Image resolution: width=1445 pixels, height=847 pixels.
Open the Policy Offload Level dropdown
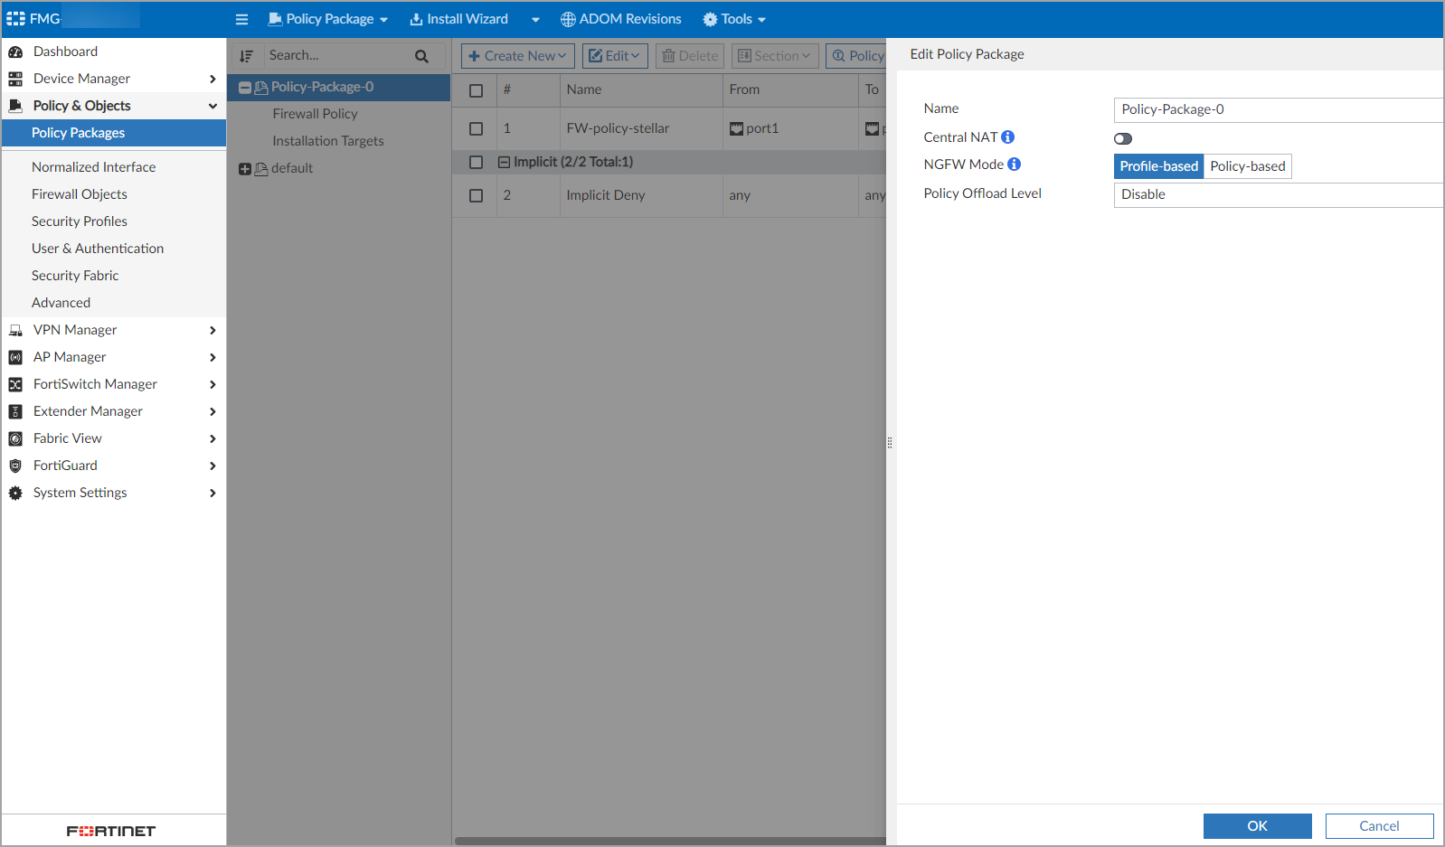click(x=1277, y=194)
